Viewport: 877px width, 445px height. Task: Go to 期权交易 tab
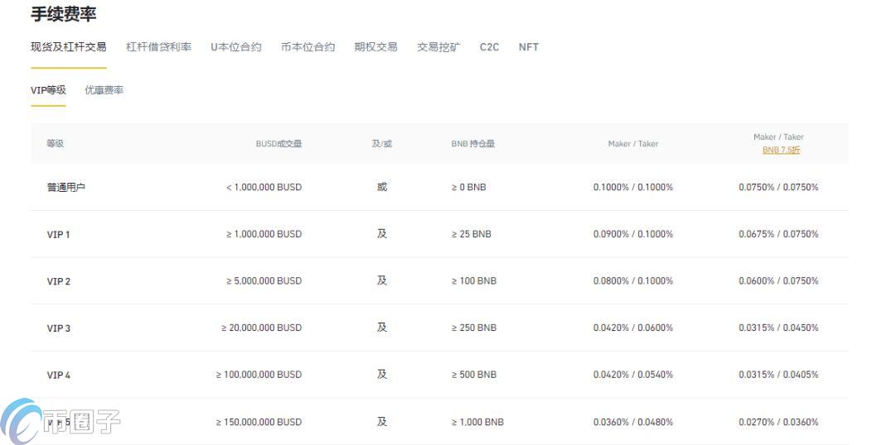click(x=376, y=47)
